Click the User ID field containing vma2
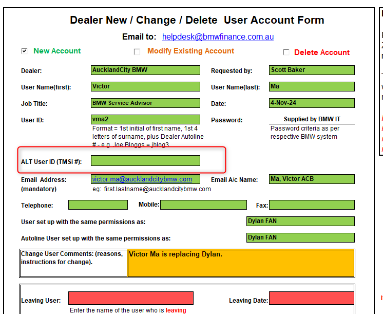The width and height of the screenshot is (383, 314). click(x=145, y=119)
